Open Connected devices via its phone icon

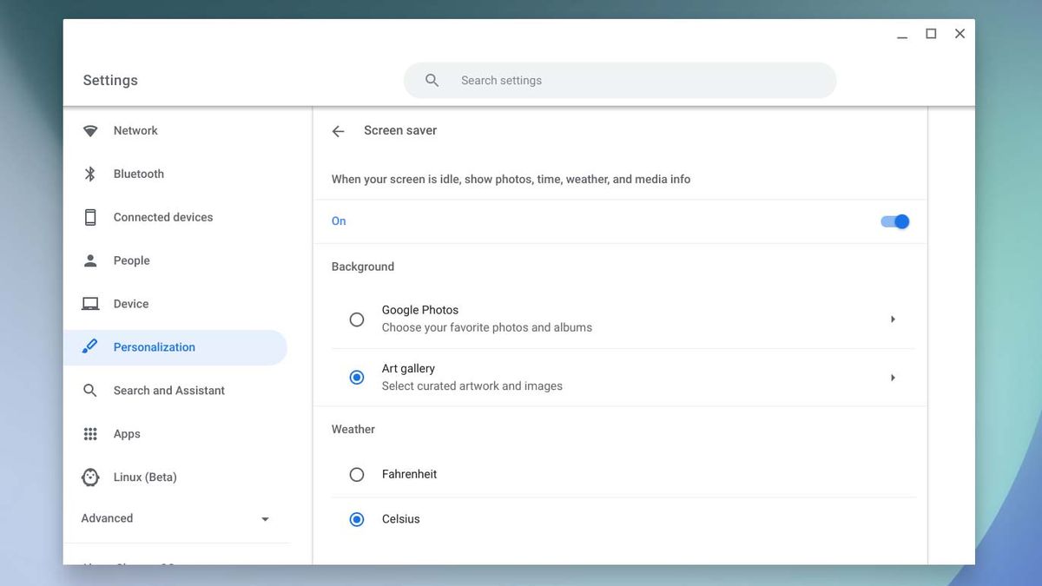coord(90,217)
